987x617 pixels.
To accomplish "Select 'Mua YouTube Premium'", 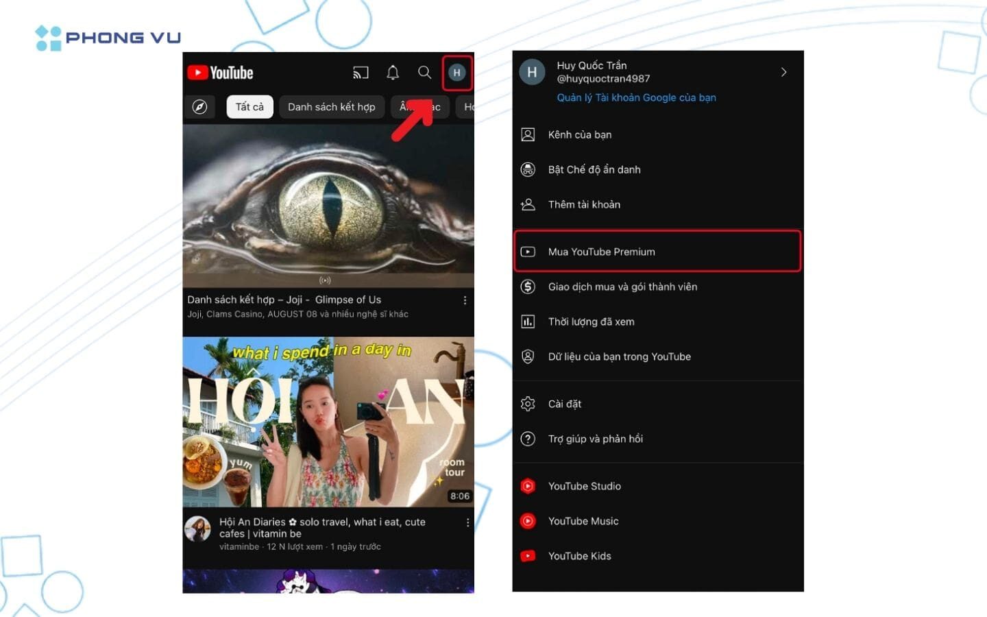I will pos(658,252).
